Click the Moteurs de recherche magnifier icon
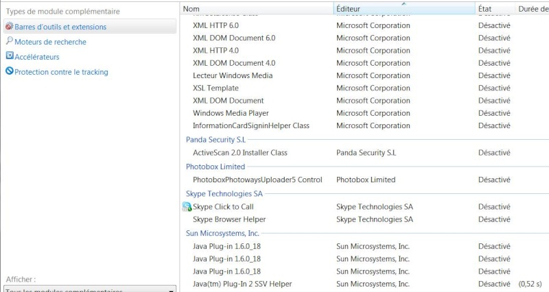Screen dimensions: 549x292 coord(10,41)
